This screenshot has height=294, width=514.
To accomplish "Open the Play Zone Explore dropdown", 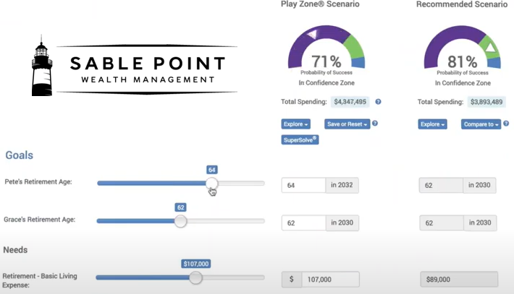I will point(295,124).
